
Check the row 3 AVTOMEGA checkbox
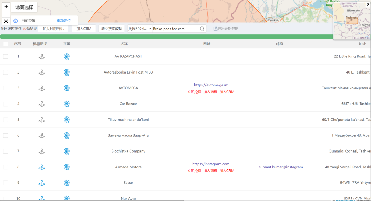5,88
